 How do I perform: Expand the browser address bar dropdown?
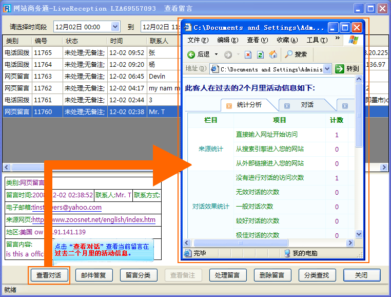click(x=327, y=69)
